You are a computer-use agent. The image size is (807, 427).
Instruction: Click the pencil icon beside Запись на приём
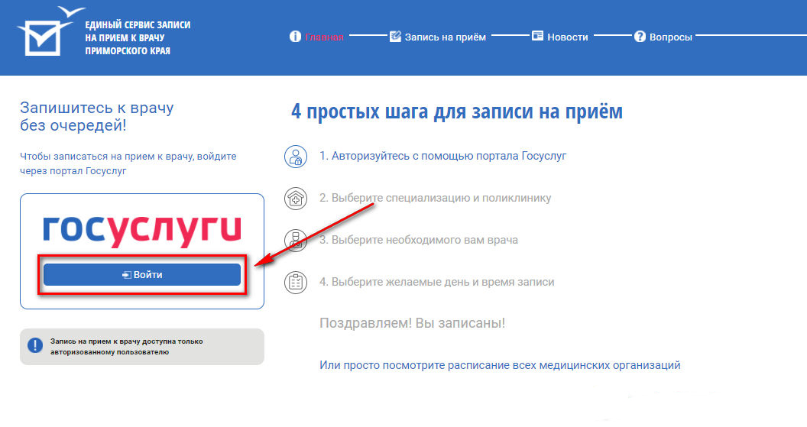(x=395, y=37)
